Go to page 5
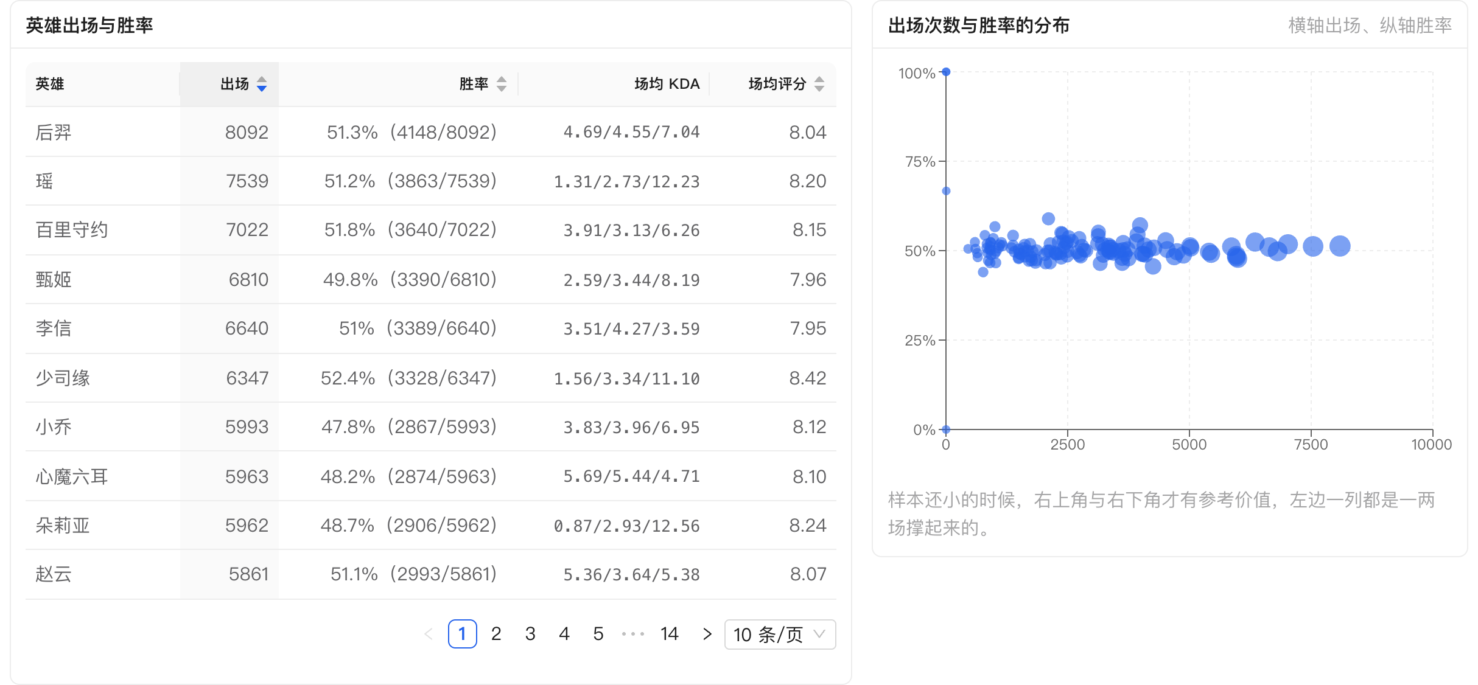The width and height of the screenshot is (1478, 685). click(x=598, y=635)
